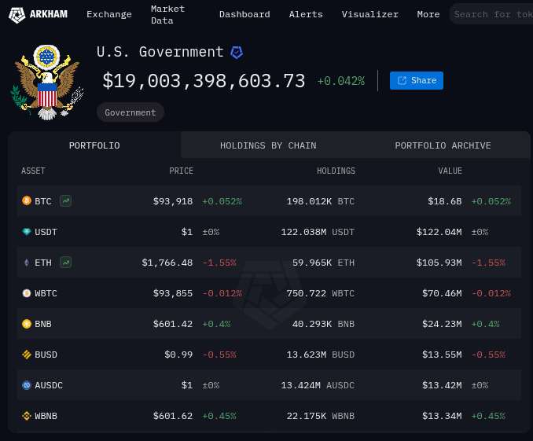Viewport: 533px width, 441px height.
Task: Click the $18.6B BTC value
Action: (x=445, y=201)
